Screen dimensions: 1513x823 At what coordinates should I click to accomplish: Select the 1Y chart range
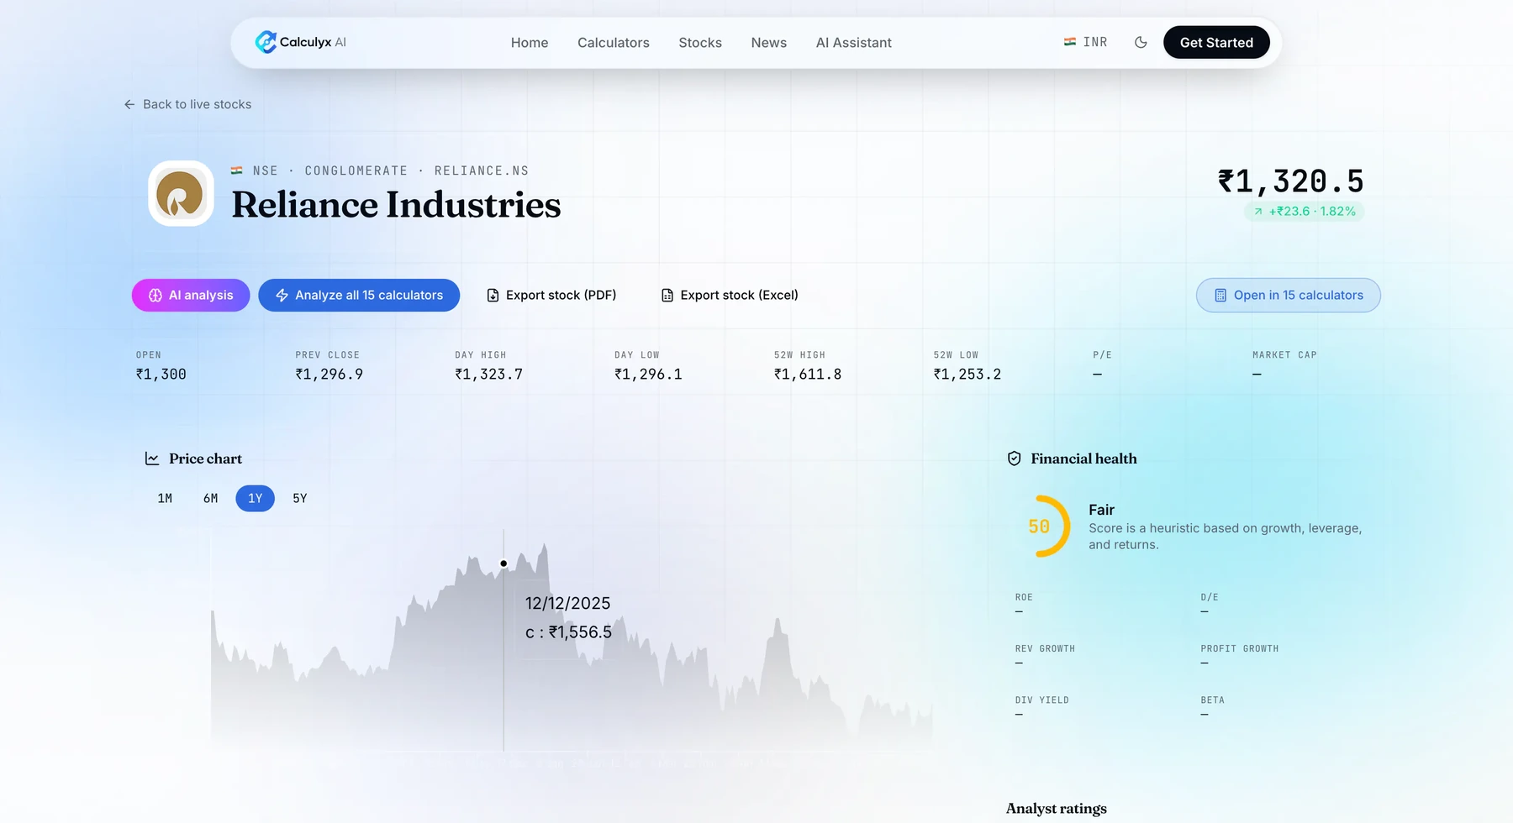(256, 498)
